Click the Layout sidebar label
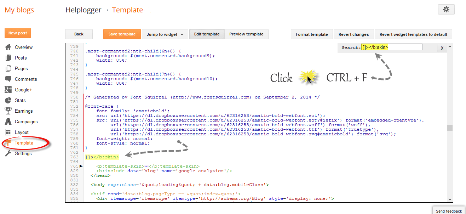Viewport: 466px width, 214px height. 22,132
